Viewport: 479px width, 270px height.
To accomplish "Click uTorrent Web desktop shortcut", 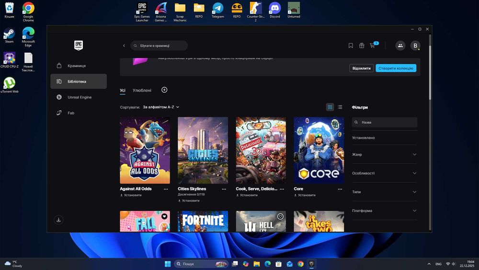I will 10,85.
